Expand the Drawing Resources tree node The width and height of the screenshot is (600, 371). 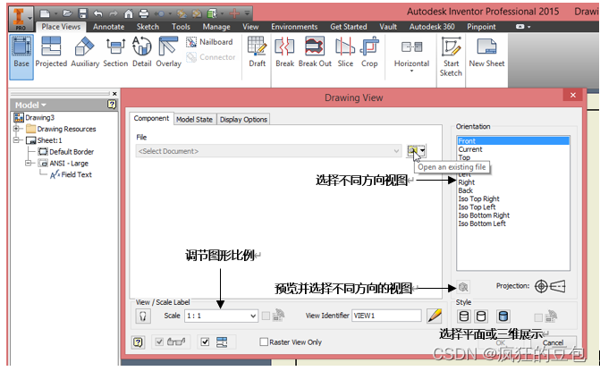pyautogui.click(x=17, y=129)
